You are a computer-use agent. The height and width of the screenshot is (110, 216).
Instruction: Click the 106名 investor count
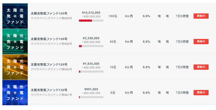(113, 16)
